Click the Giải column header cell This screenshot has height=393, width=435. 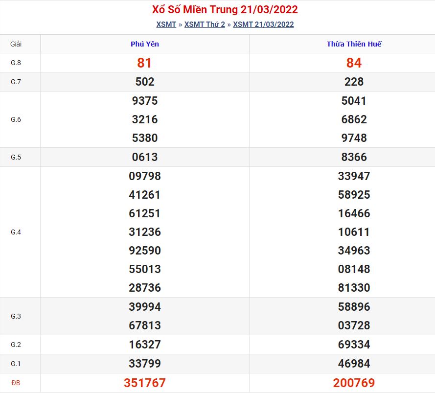point(16,44)
